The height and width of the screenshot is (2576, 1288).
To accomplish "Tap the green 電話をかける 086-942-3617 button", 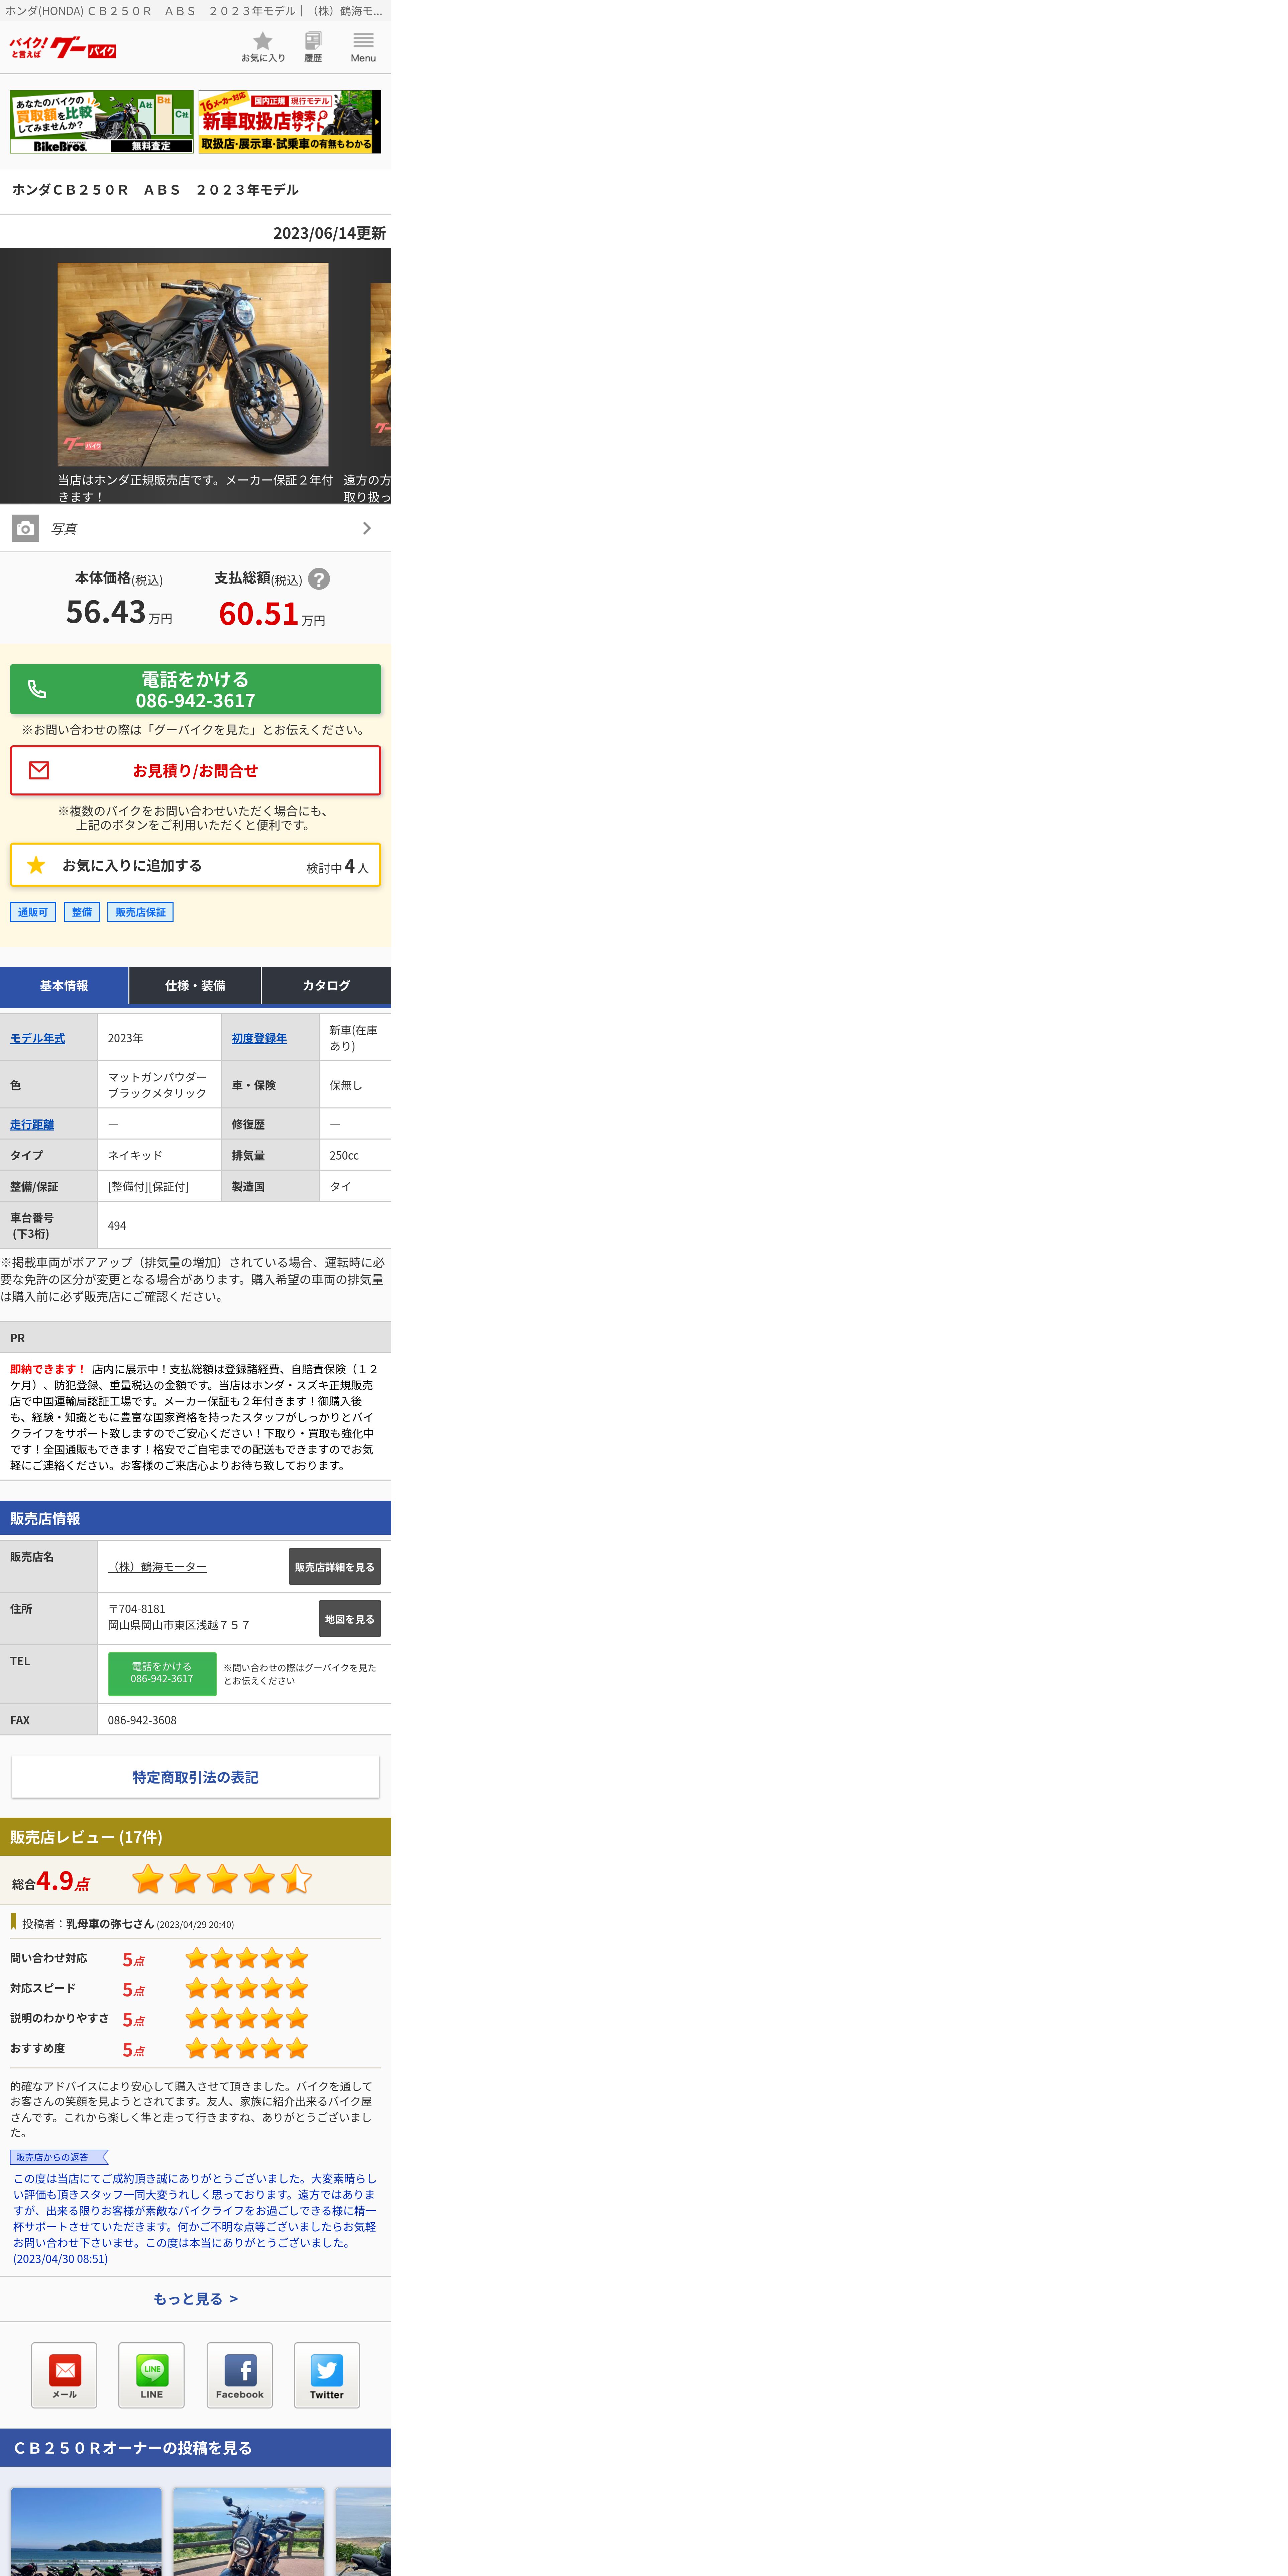I will click(195, 689).
